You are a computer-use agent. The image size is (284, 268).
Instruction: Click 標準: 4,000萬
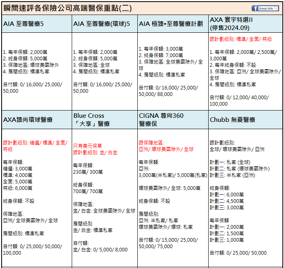(x=17, y=175)
